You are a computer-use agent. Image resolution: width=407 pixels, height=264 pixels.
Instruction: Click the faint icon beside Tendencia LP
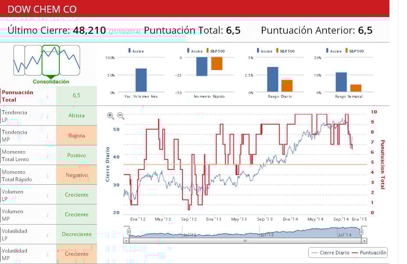tap(47, 116)
